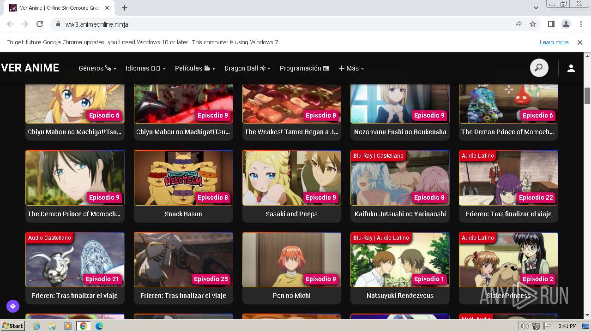Open the site search magnifier icon
This screenshot has width=591, height=332.
point(539,68)
